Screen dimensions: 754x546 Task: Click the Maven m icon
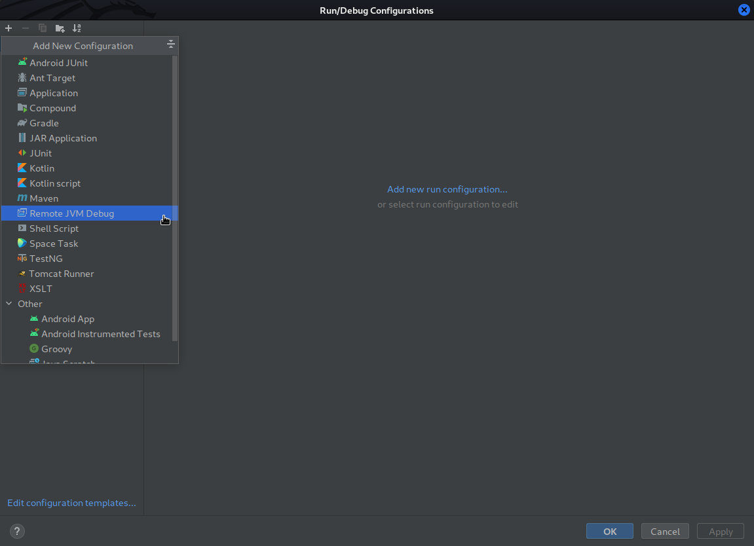pos(22,198)
